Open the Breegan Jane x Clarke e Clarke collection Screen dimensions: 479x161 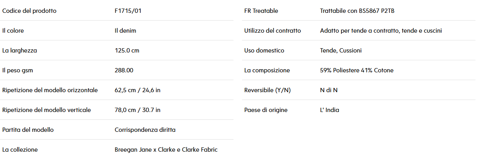(166, 150)
